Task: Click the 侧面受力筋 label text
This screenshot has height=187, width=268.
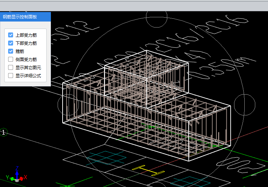Action: point(26,59)
